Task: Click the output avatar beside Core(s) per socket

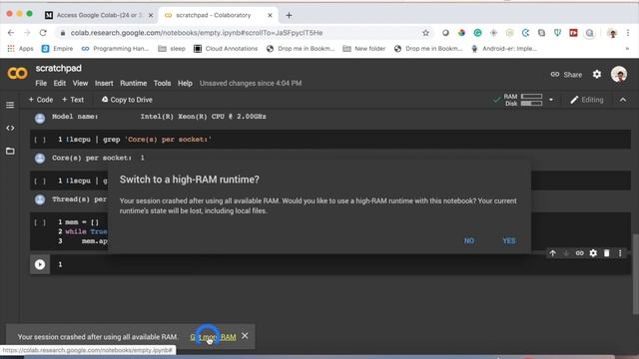Action: 40,158
